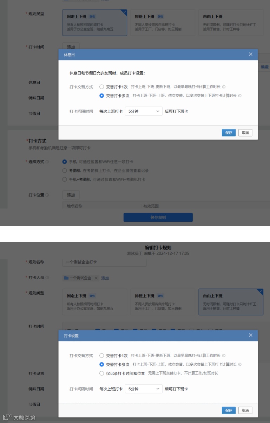Open the 5分钟 interval dropdown in 打卡设置 dialog
The image size is (270, 423).
coord(144,389)
